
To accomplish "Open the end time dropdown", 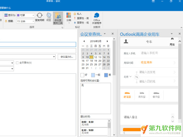I will pos(12,69).
